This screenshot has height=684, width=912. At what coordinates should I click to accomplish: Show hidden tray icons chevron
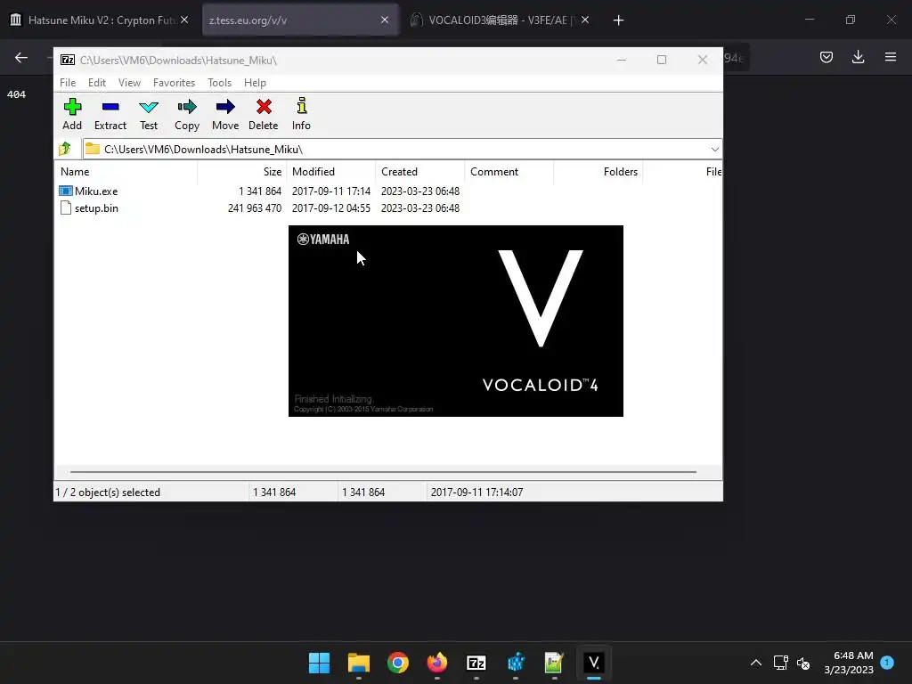point(755,663)
